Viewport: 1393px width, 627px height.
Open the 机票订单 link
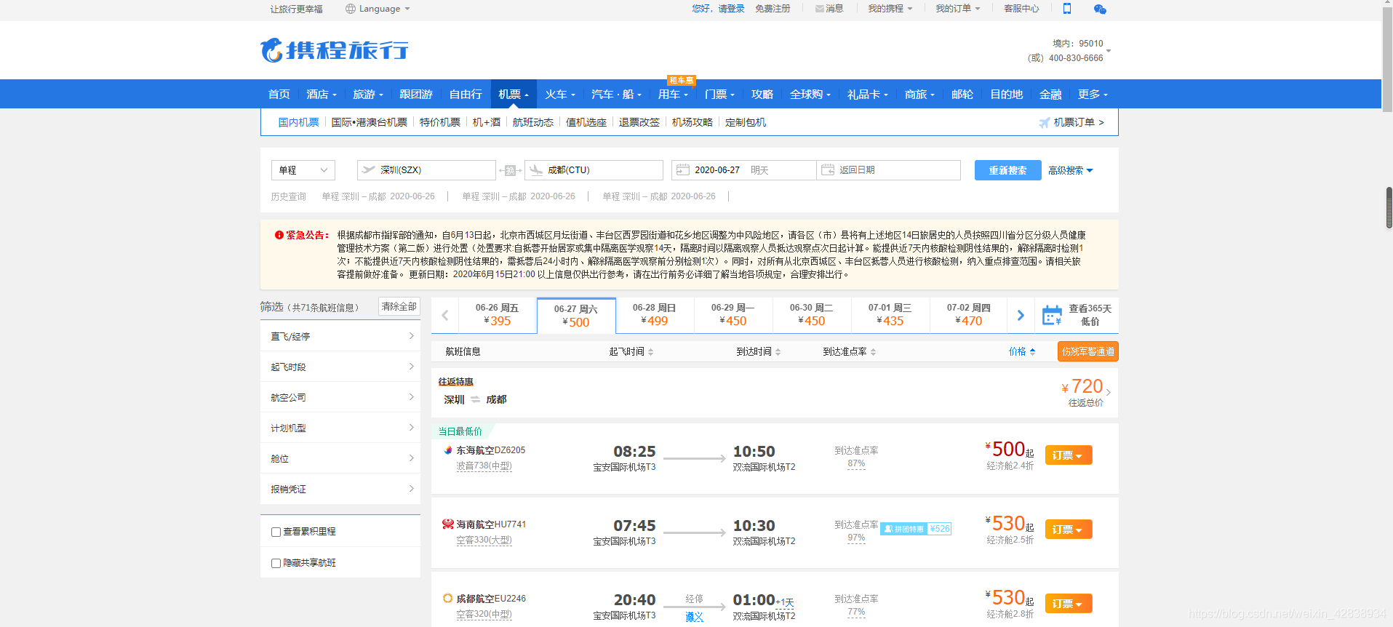pos(1079,122)
